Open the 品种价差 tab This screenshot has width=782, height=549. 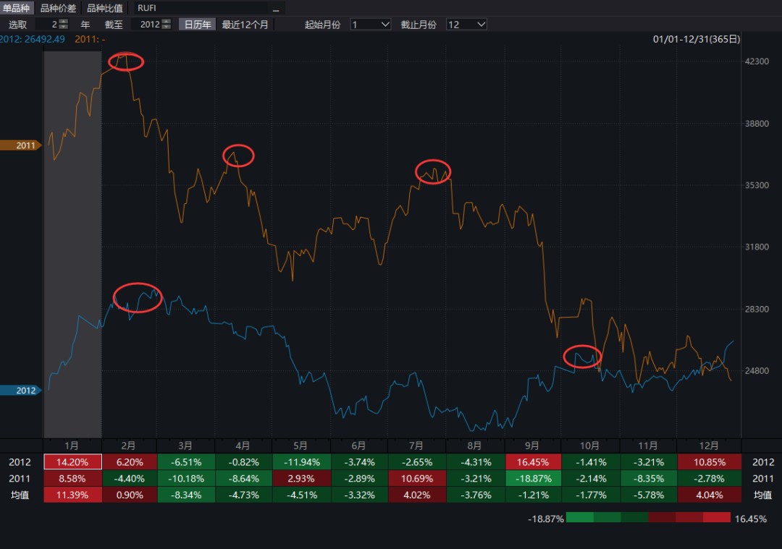coord(58,8)
